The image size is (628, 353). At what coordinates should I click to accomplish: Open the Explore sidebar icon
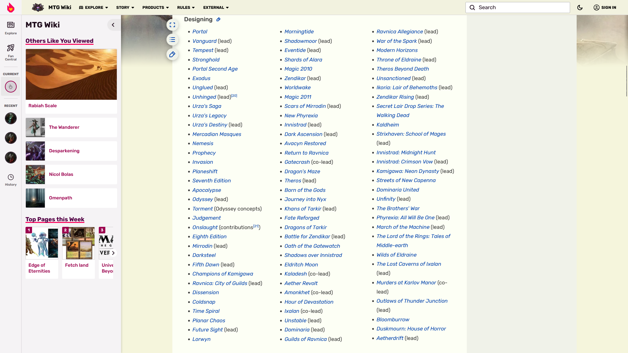tap(11, 28)
